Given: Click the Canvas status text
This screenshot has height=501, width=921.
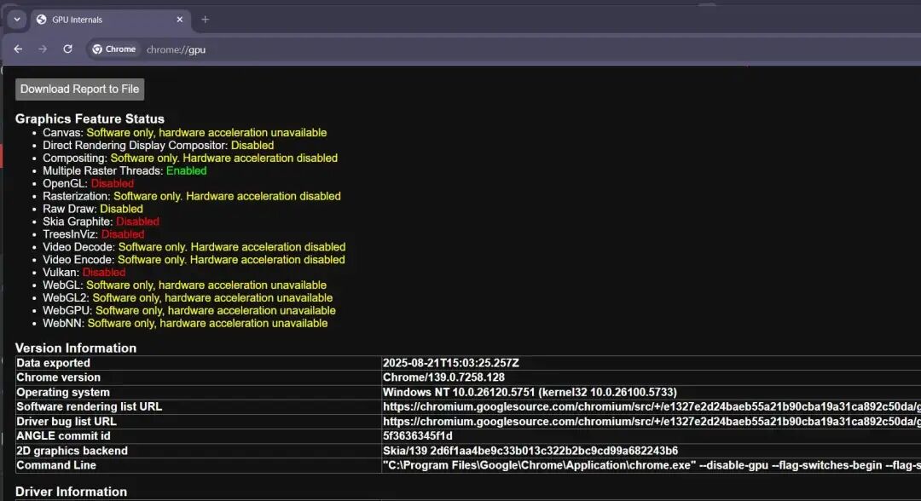Looking at the screenshot, I should 206,133.
